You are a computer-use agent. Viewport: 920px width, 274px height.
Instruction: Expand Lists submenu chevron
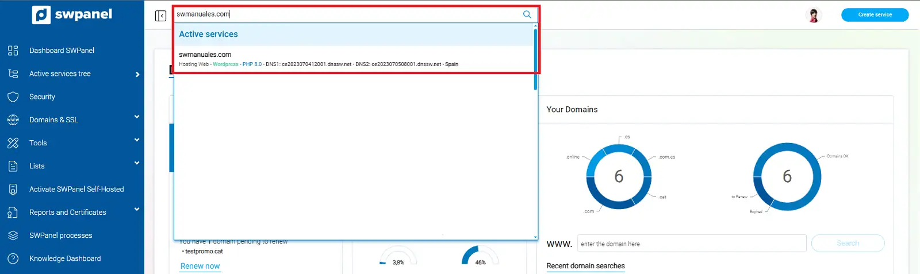(137, 163)
